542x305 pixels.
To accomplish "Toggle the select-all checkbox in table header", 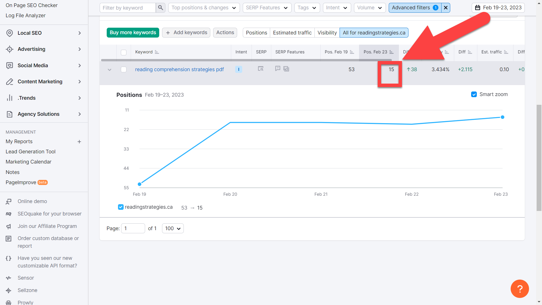I will pos(123,53).
